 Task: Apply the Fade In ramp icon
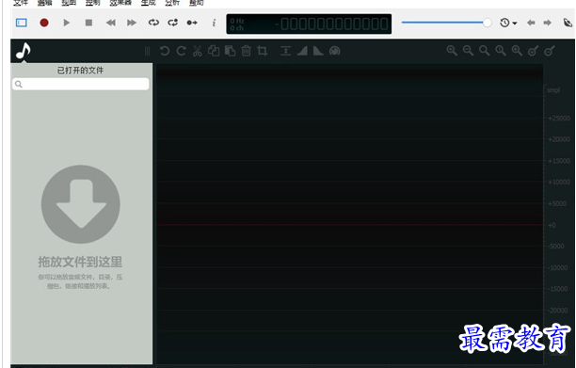click(302, 51)
